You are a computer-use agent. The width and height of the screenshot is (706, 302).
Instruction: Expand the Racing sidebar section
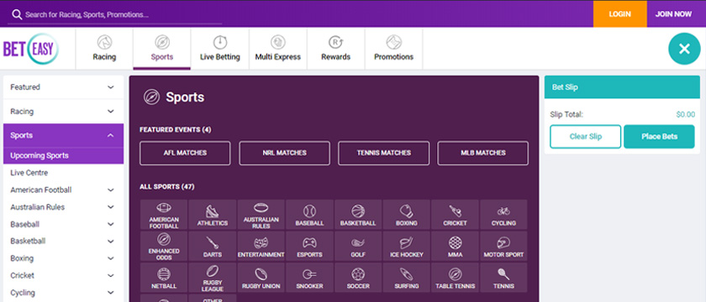point(63,112)
